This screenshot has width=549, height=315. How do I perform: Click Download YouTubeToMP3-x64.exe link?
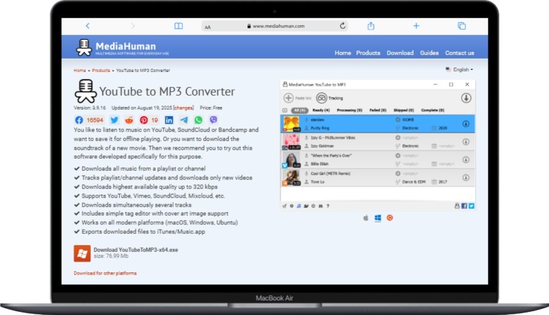[136, 250]
